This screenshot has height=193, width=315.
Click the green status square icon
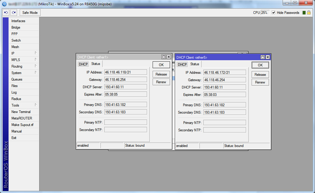tap(304, 13)
